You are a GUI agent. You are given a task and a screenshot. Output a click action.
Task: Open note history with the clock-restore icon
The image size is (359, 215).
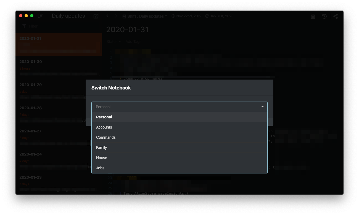324,16
